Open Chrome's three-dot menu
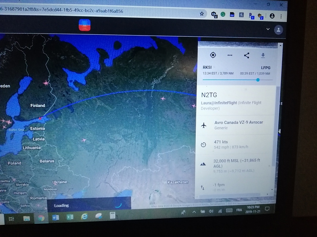Viewport: 317px width, 237px height. tap(281, 17)
